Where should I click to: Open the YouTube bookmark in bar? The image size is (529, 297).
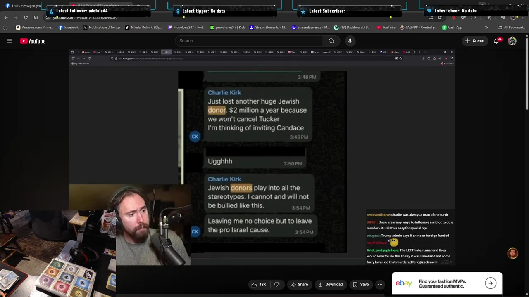point(386,28)
